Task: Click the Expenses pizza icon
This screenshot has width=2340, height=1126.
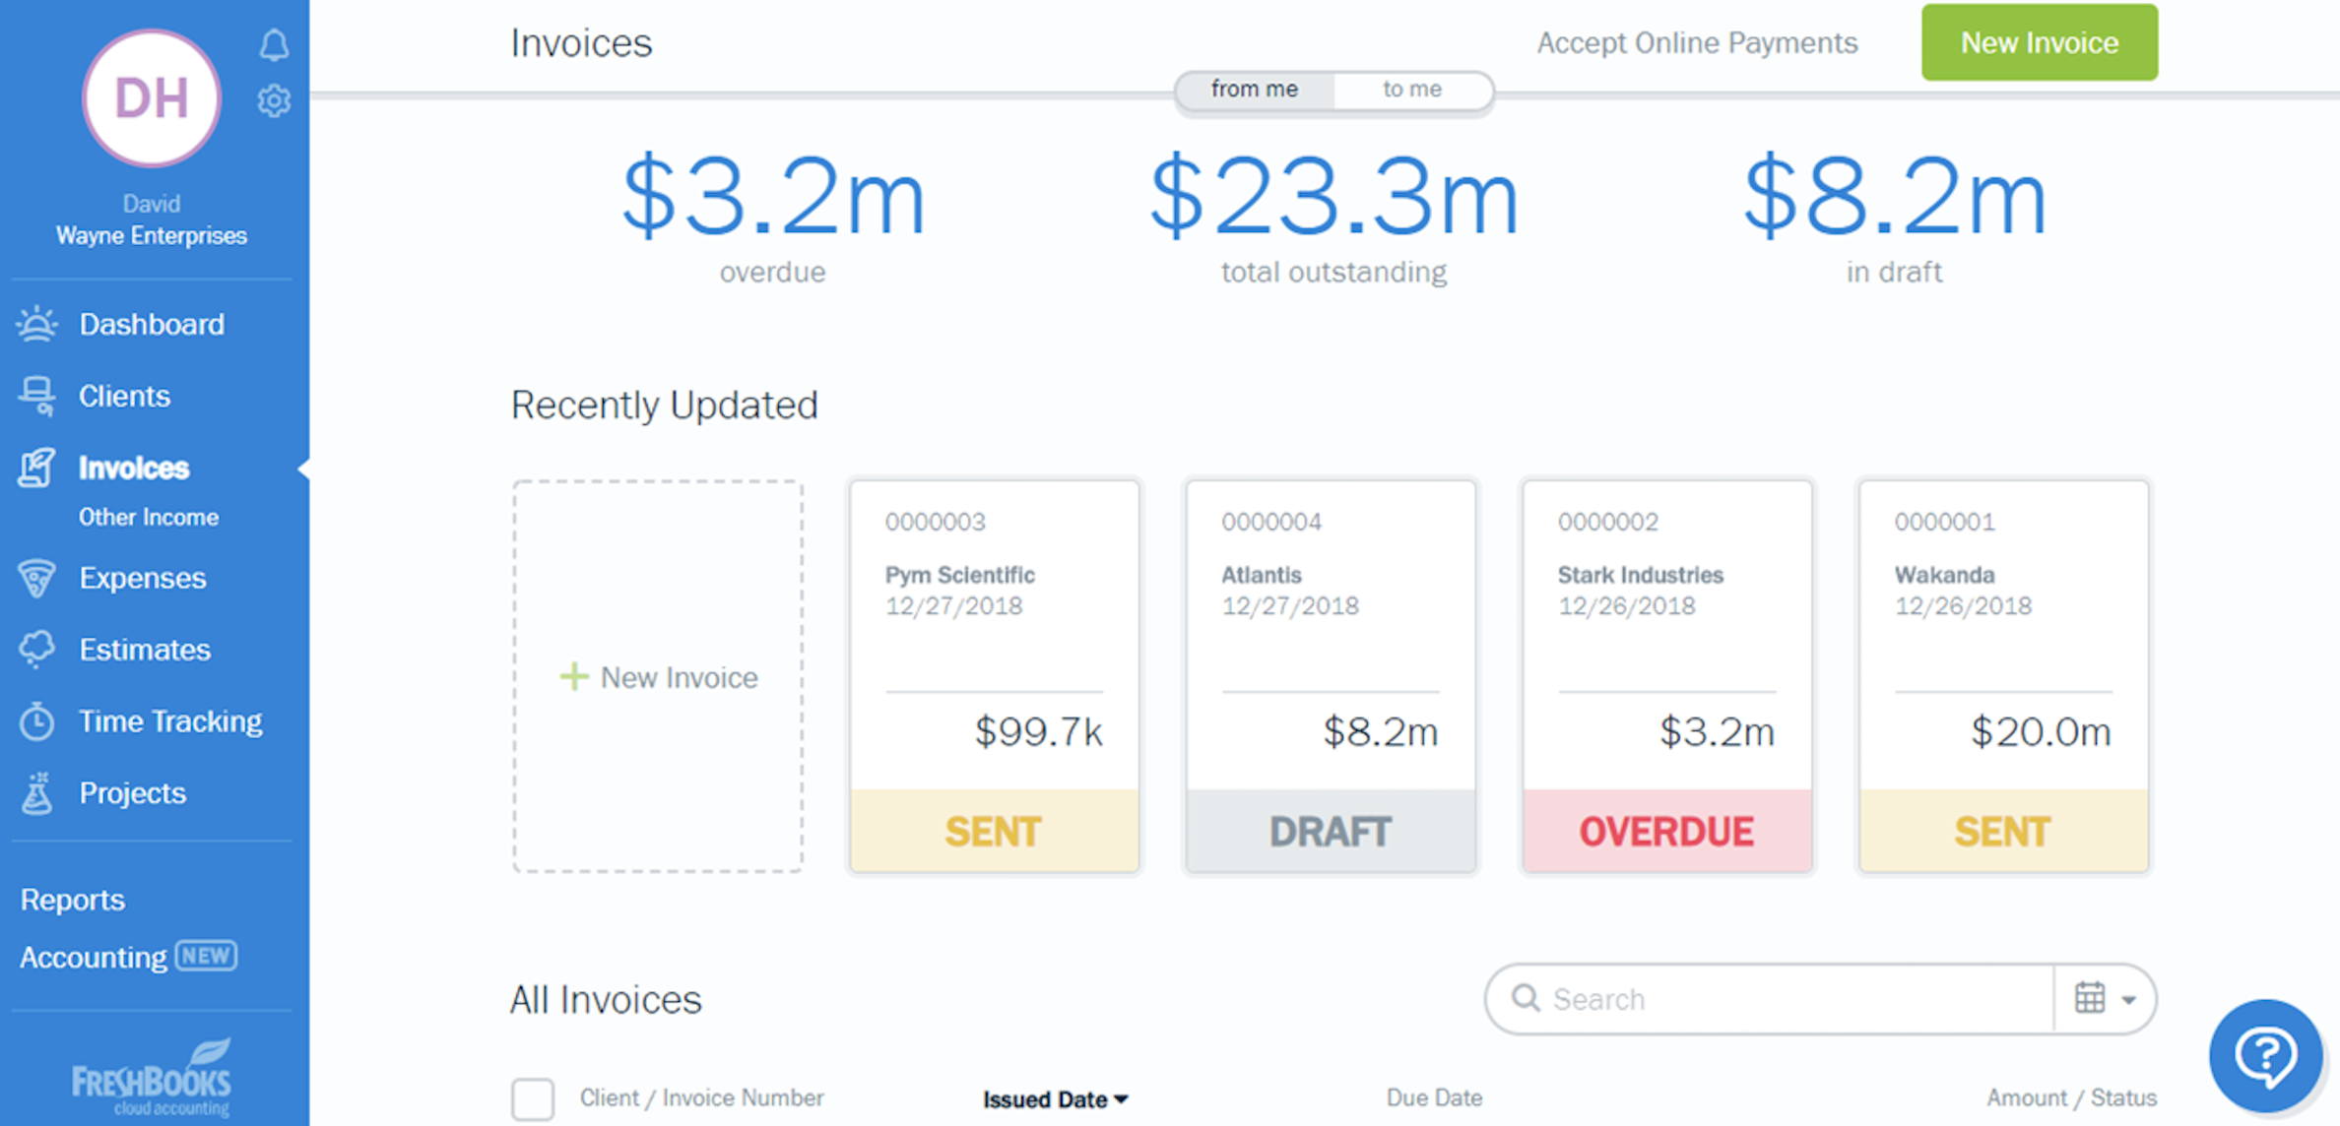Action: coord(37,578)
